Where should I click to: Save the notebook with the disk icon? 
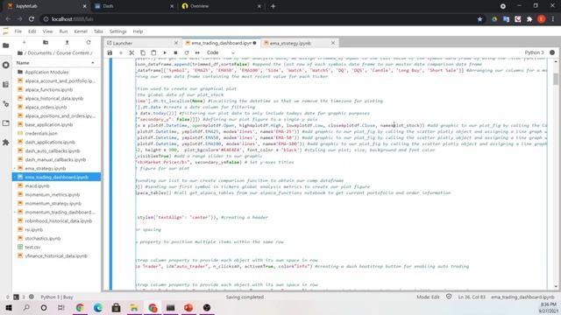110,52
